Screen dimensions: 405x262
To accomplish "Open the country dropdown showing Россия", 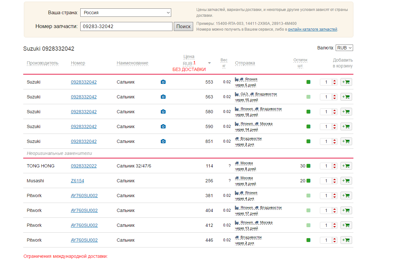I will tap(125, 13).
